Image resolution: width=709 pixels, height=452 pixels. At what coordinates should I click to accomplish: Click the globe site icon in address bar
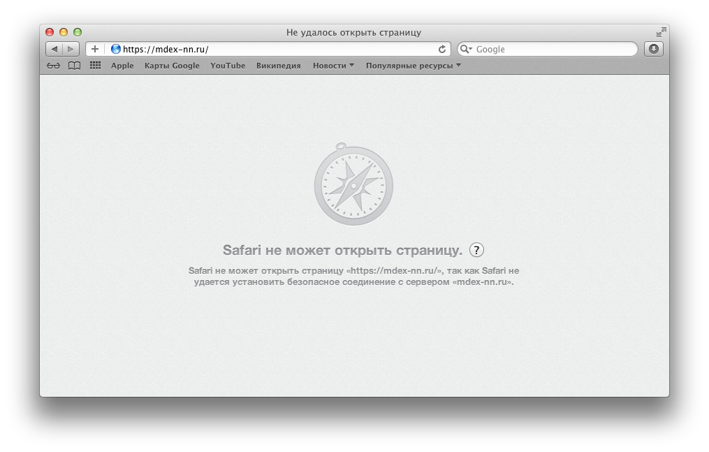point(116,49)
